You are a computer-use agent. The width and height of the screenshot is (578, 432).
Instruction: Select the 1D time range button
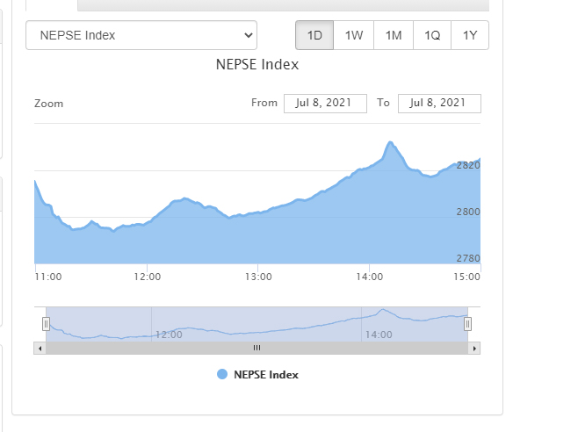click(314, 35)
